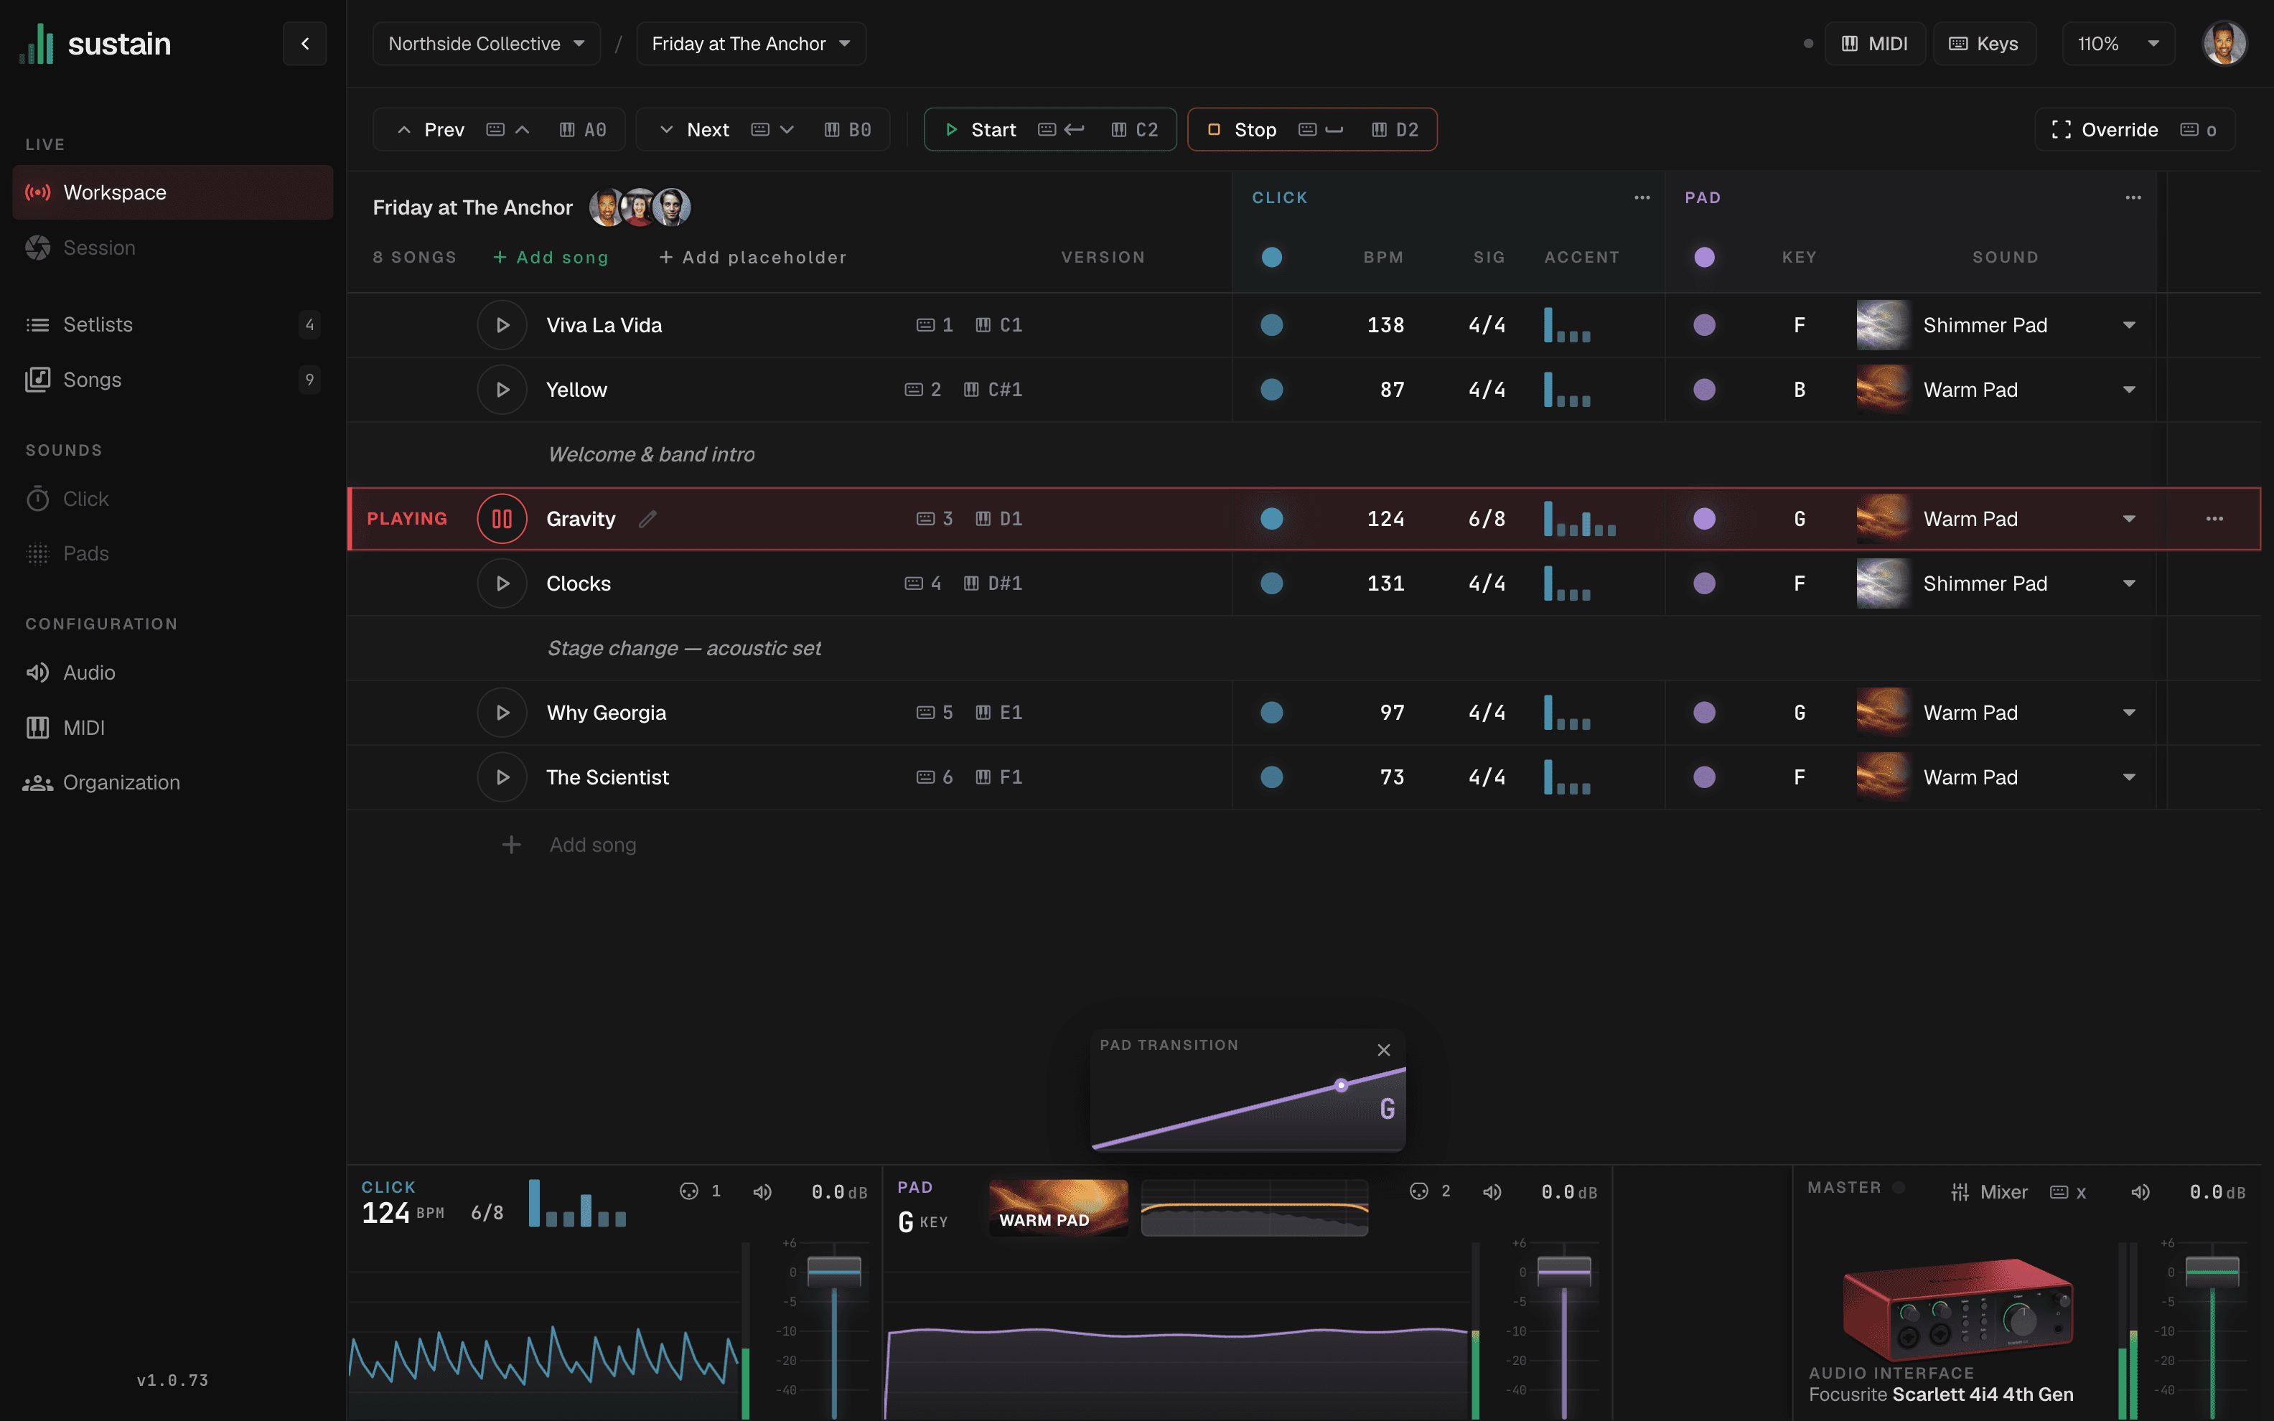Select the WARM PAD sound thumbnail

pyautogui.click(x=1058, y=1208)
